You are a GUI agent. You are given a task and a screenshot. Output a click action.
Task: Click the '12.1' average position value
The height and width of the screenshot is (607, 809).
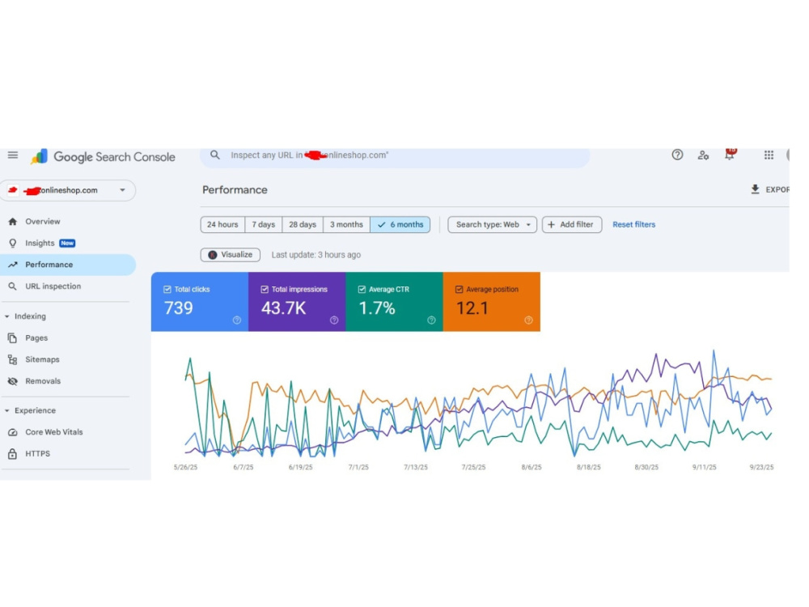(x=472, y=308)
